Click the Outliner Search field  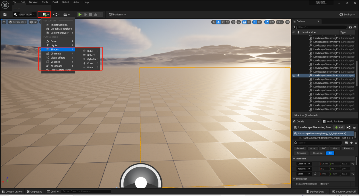point(320,27)
